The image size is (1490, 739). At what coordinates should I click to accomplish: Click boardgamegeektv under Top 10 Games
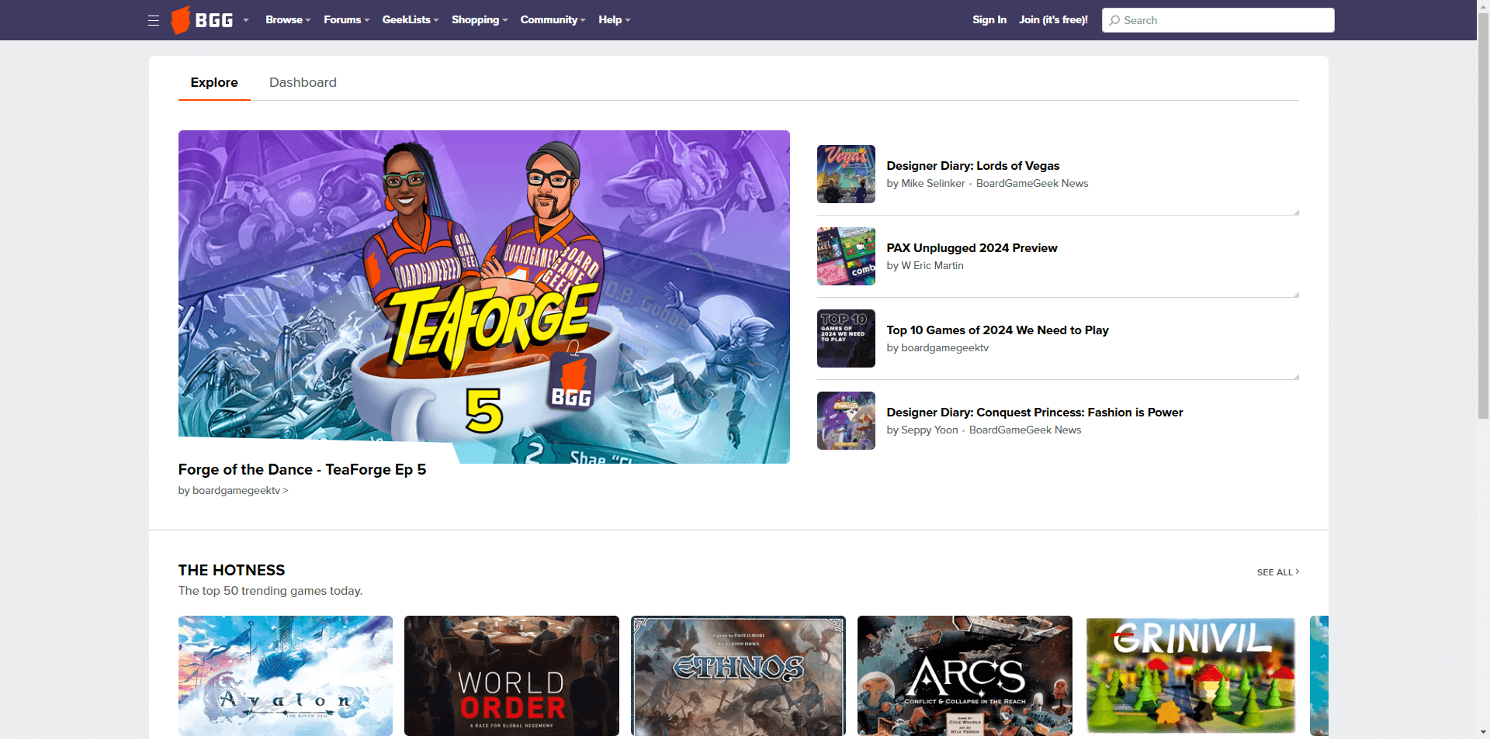pos(944,348)
